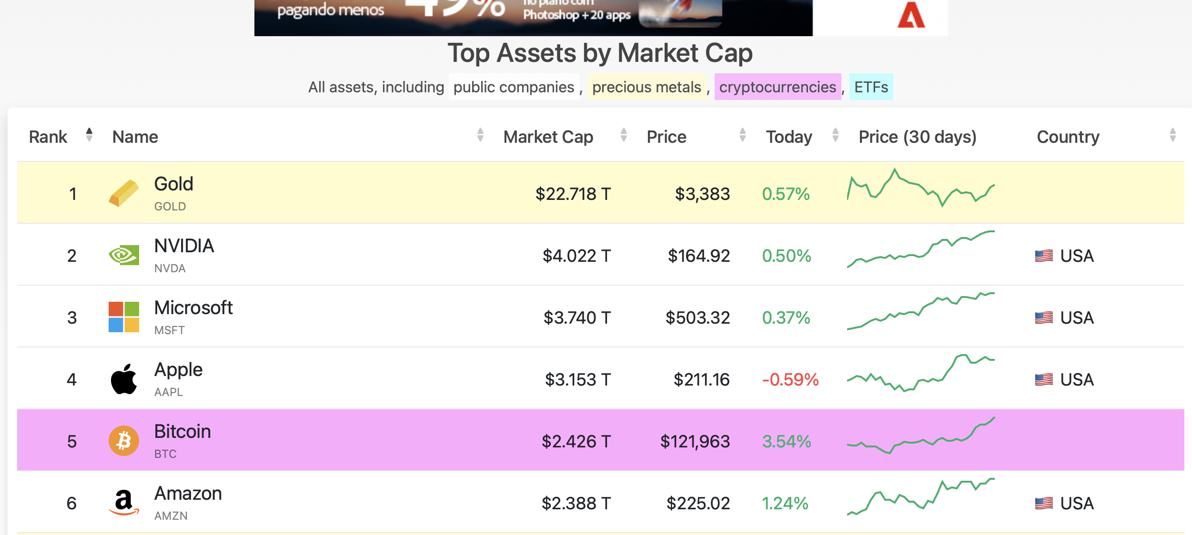The image size is (1192, 535).
Task: Click the USA flag in Microsoft row
Action: pyautogui.click(x=1044, y=318)
